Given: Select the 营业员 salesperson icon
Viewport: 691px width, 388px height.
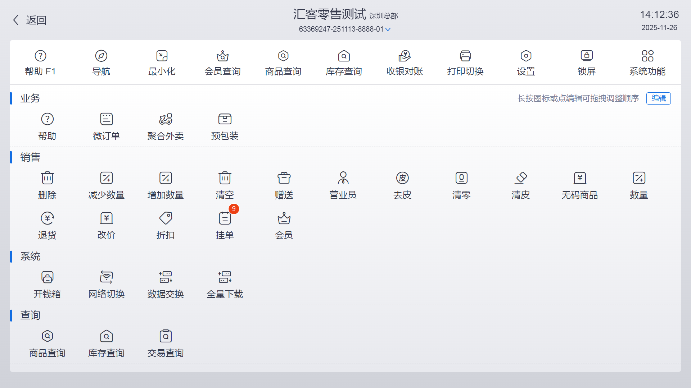Looking at the screenshot, I should pyautogui.click(x=343, y=178).
